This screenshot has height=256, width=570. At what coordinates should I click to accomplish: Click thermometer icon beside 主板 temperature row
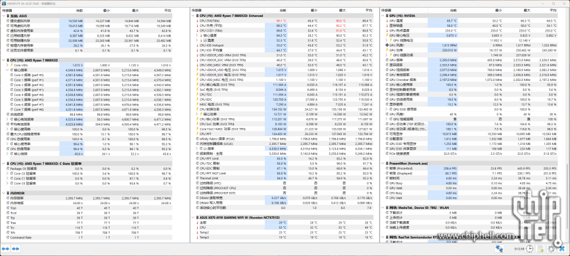pyautogui.click(x=197, y=222)
